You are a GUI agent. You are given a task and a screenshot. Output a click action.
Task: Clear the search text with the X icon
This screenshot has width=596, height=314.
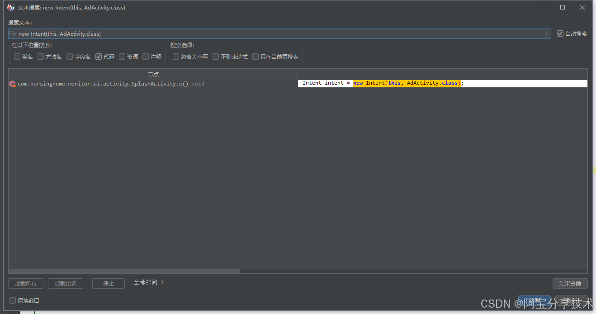[x=546, y=34]
